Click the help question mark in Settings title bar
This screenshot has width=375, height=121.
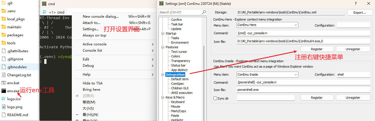pos(356,4)
